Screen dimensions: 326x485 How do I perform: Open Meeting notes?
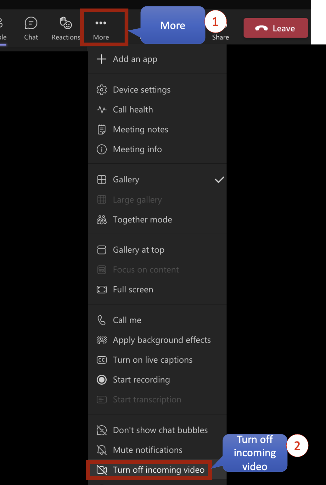click(x=140, y=129)
